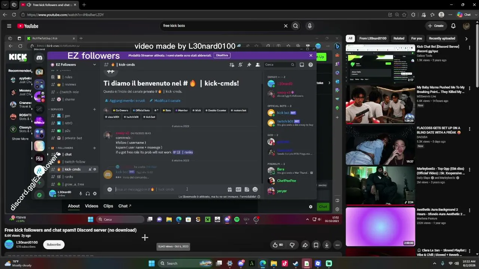Open the L30nard0100 channel avatar
479x269 pixels.
click(x=9, y=244)
